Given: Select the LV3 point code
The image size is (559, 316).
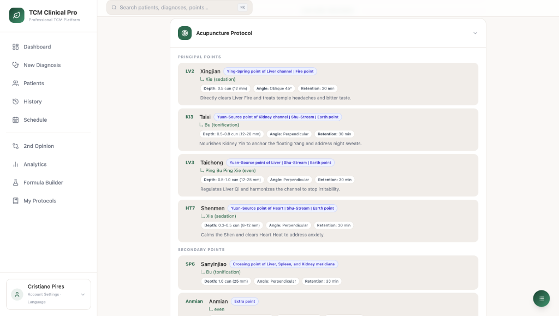Looking at the screenshot, I should point(189,163).
